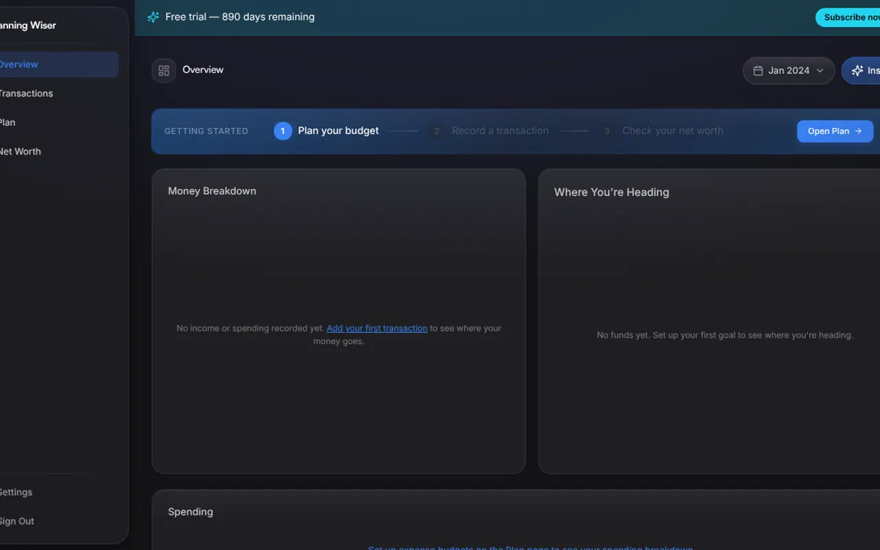
Task: Select step 1 circle Plan your budget
Action: pyautogui.click(x=283, y=131)
